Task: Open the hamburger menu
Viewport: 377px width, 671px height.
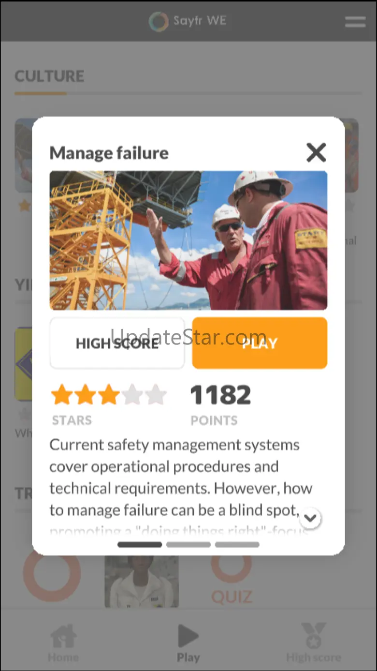Action: coord(355,22)
